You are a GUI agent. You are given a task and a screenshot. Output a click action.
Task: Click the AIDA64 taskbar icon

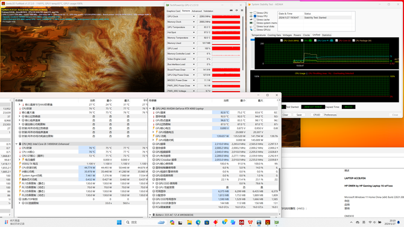coord(241,222)
